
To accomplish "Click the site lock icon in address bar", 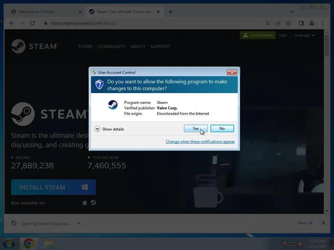I will click(45, 23).
